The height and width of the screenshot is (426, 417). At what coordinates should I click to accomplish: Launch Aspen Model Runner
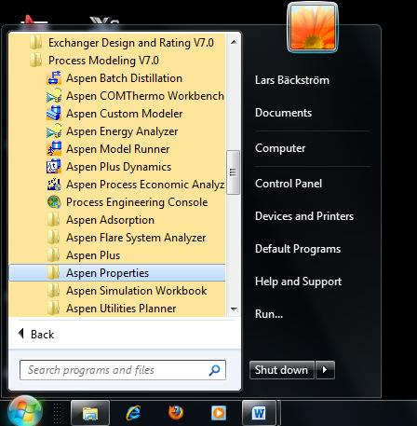[117, 149]
